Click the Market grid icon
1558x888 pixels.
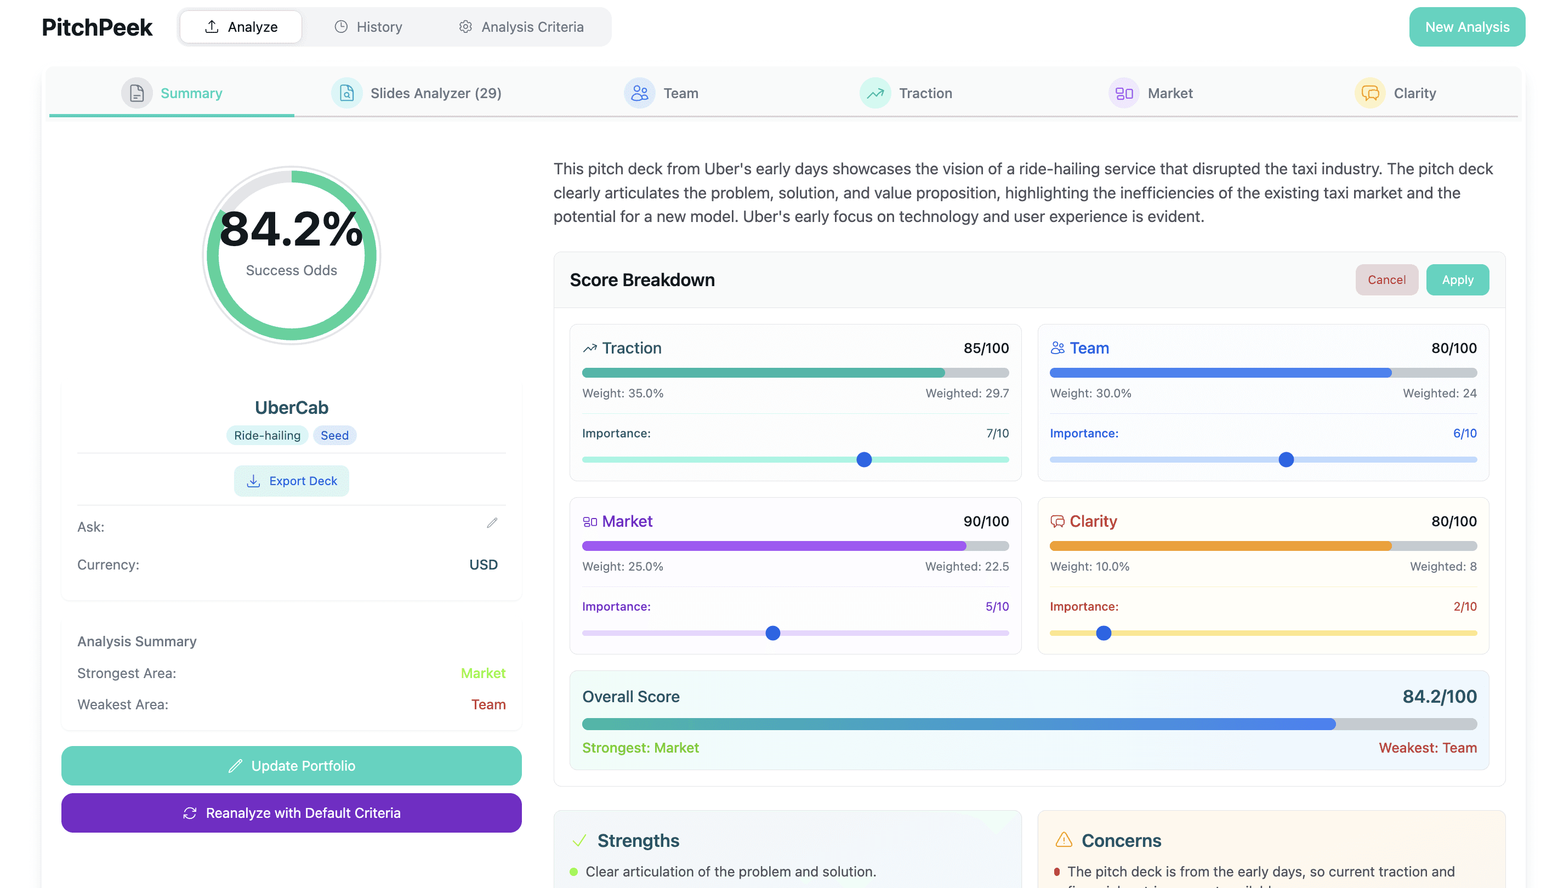[1123, 93]
